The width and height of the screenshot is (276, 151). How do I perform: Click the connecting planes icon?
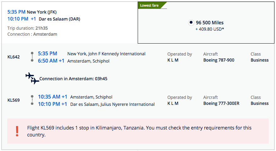click(32, 78)
